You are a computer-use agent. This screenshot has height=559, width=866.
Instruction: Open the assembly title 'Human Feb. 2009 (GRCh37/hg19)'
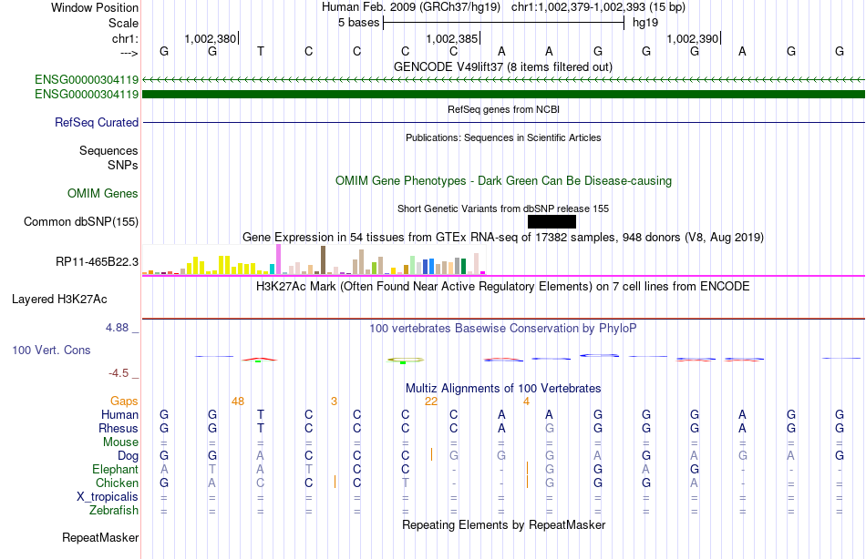click(x=411, y=7)
